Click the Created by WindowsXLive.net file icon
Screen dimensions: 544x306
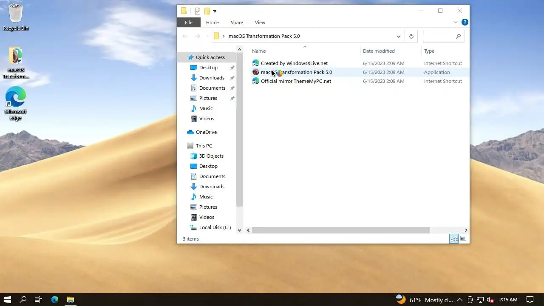(x=255, y=63)
